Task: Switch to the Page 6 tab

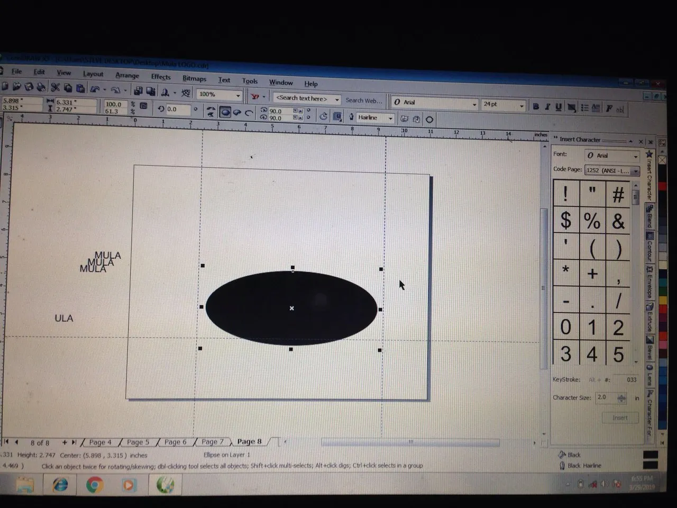Action: click(x=175, y=442)
